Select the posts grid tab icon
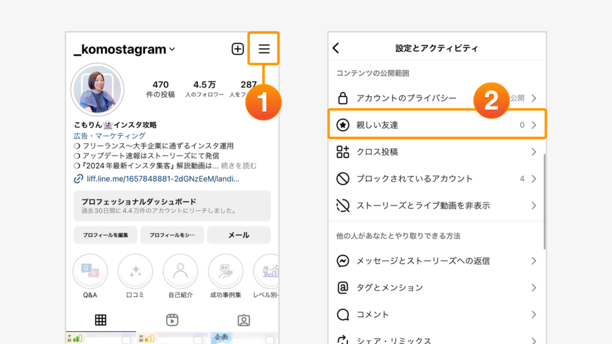 point(100,320)
